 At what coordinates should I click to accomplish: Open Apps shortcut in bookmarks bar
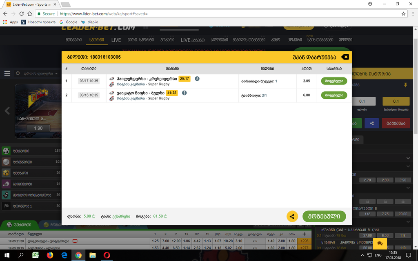coord(10,22)
